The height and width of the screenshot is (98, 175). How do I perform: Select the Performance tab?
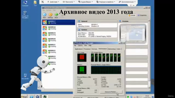pos(103,49)
